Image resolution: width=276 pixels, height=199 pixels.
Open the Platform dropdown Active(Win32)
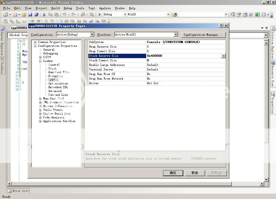click(176, 34)
